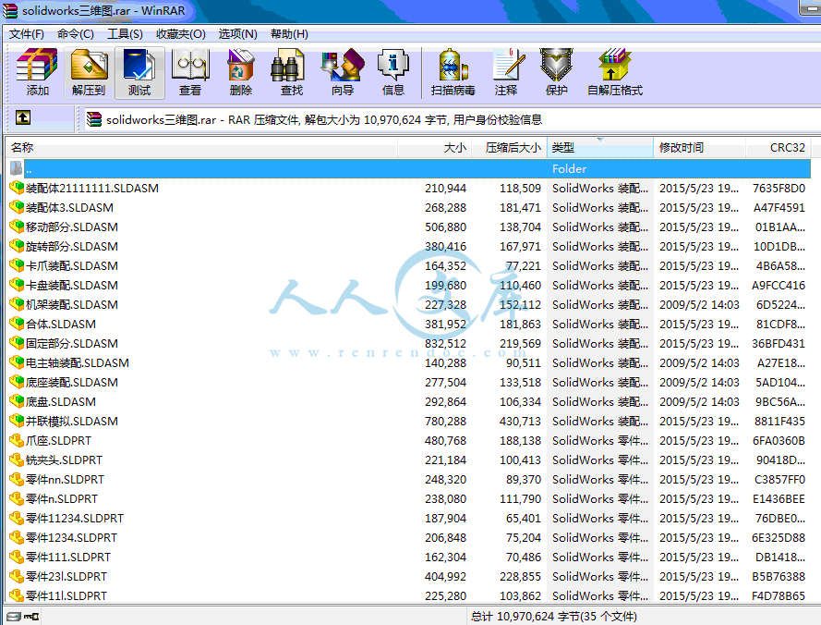The height and width of the screenshot is (625, 821).
Task: Sort by the 名称 column header
Action: [x=201, y=147]
